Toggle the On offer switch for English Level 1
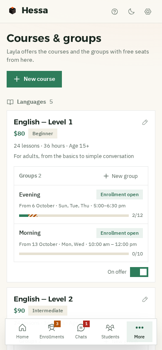Screen dimensions: 162x350 click(139, 272)
